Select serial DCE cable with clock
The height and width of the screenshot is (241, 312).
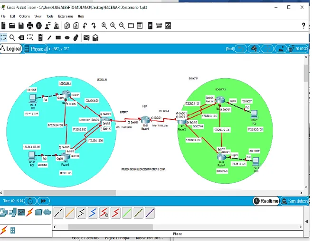pos(104,213)
